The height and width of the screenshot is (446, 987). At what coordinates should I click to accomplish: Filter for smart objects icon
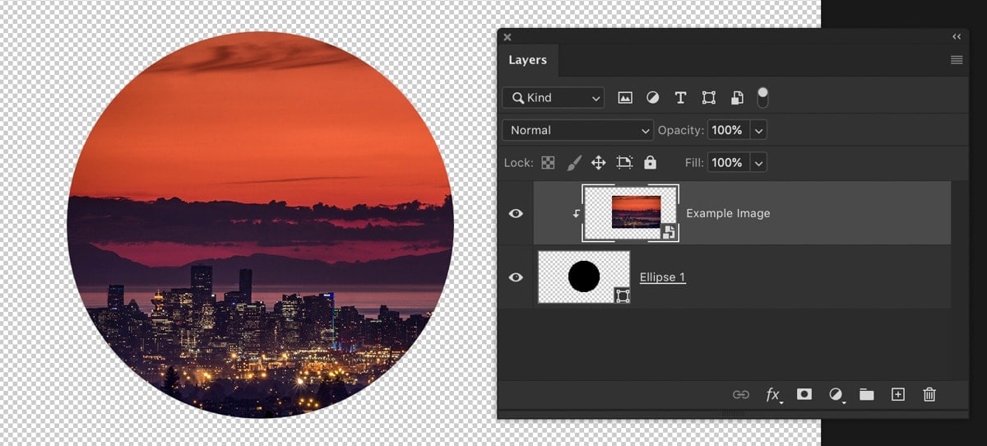(737, 98)
